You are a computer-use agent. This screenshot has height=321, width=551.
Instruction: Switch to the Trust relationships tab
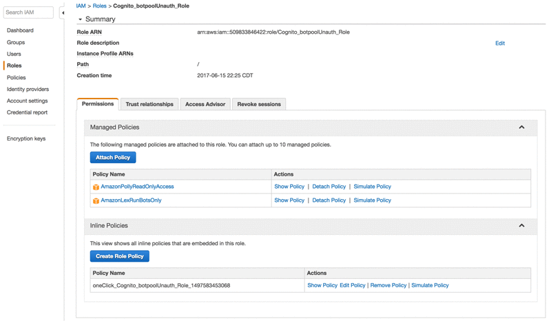149,104
